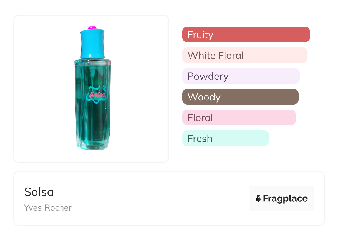Click the Fragplace flower logo icon

click(x=258, y=198)
